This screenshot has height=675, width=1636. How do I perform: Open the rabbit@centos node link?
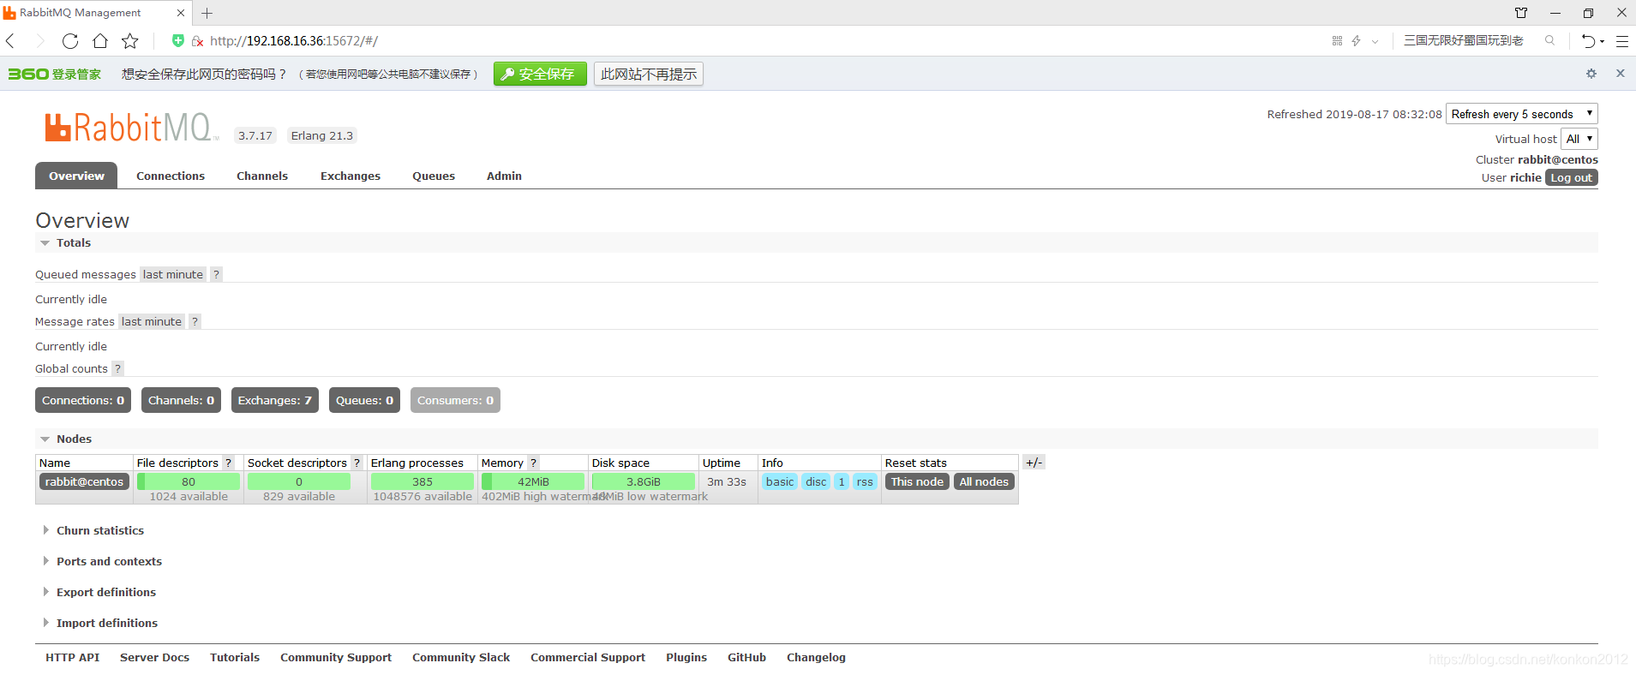(84, 481)
